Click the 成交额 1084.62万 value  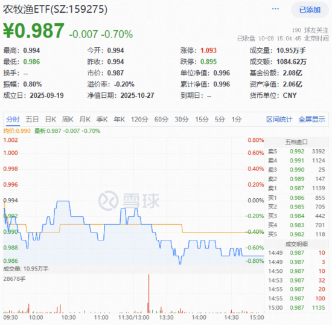point(292,62)
